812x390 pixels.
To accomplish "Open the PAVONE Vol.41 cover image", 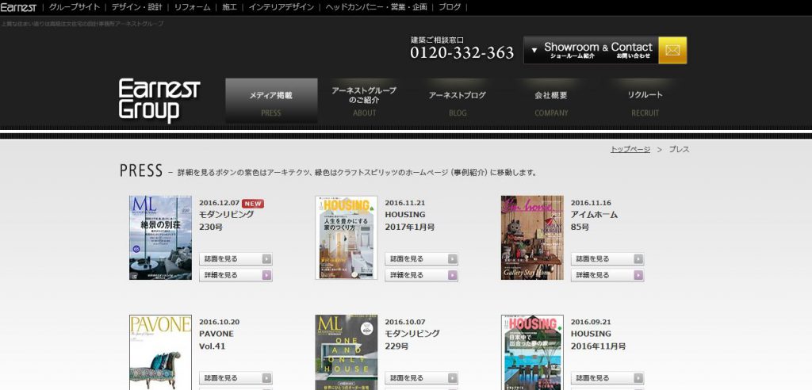I will 160,352.
